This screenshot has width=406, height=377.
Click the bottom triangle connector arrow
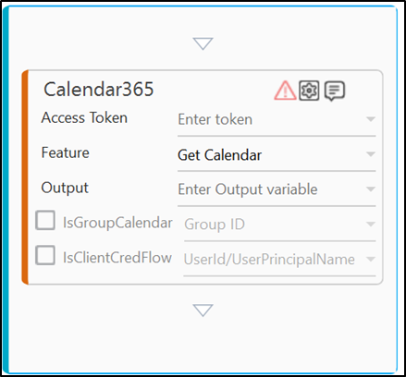(203, 310)
